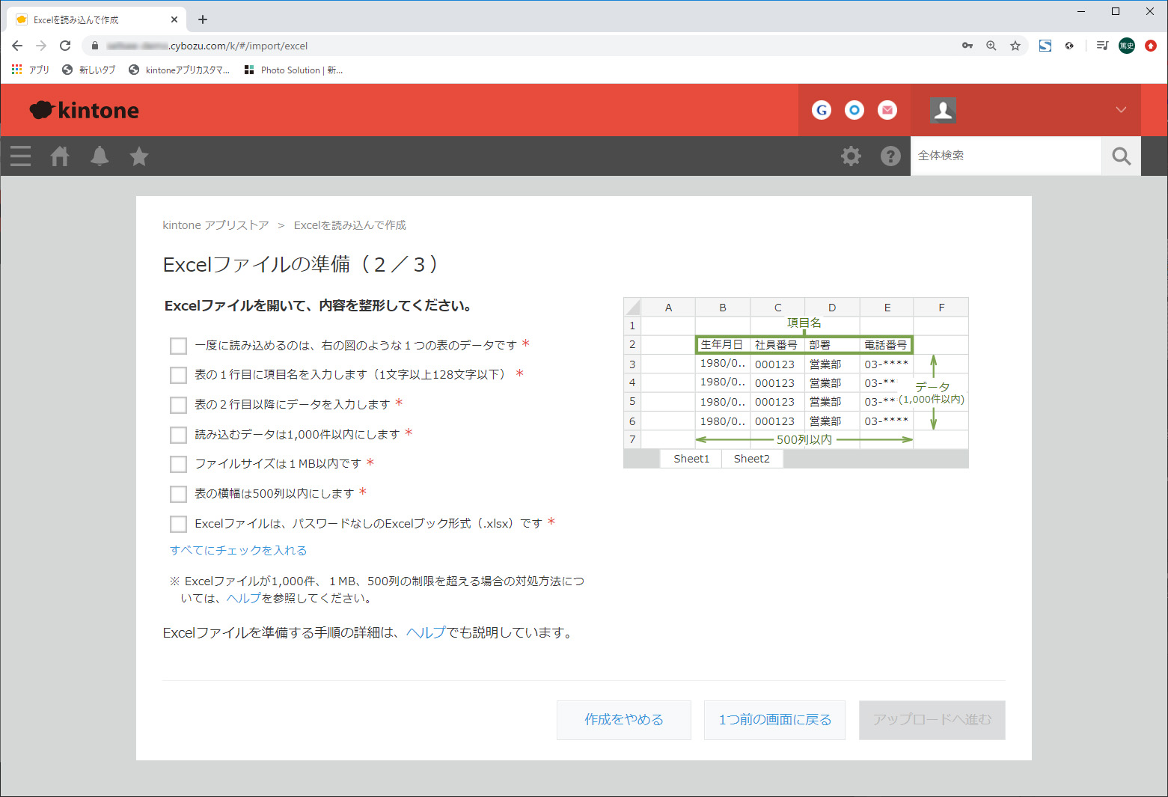Click 1つ前の画面に戻る button
This screenshot has height=797, width=1168.
tap(775, 720)
